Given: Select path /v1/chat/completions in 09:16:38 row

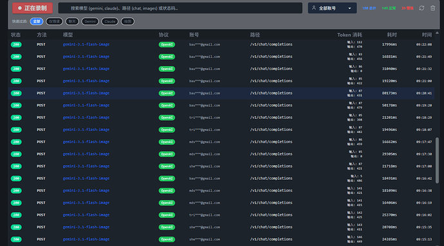Looking at the screenshot, I should coord(271,191).
